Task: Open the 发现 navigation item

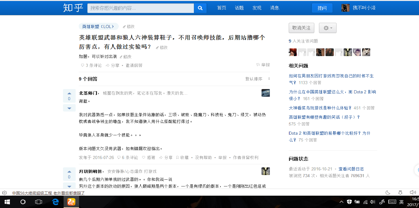Action: pyautogui.click(x=257, y=8)
